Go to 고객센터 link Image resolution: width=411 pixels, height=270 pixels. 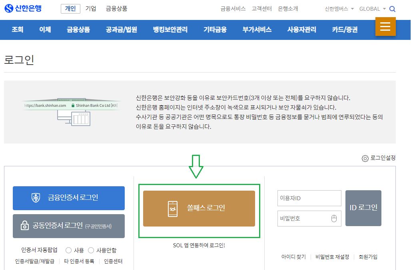click(261, 9)
